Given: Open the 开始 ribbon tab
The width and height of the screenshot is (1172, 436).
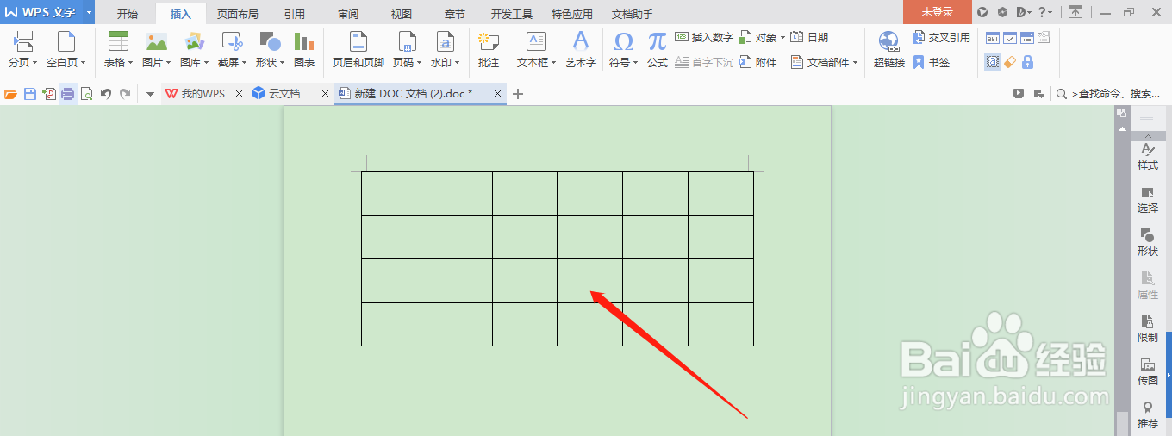Looking at the screenshot, I should point(128,14).
